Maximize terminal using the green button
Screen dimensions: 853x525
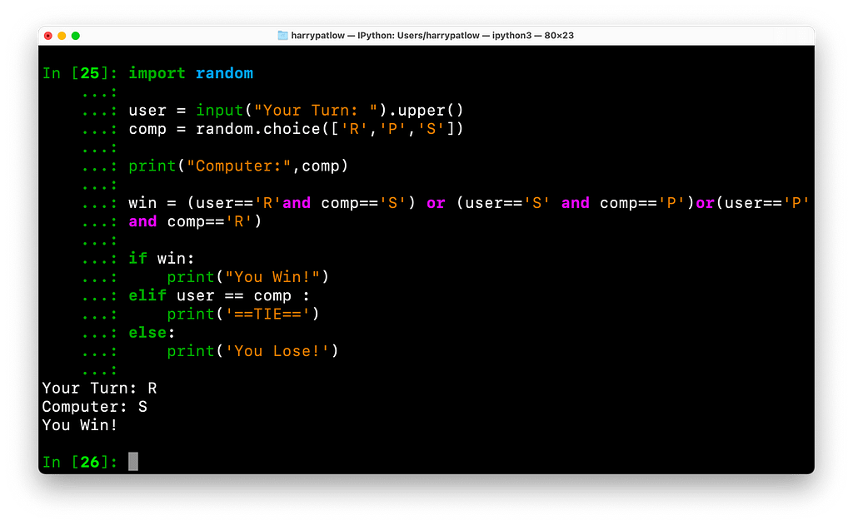coord(76,36)
